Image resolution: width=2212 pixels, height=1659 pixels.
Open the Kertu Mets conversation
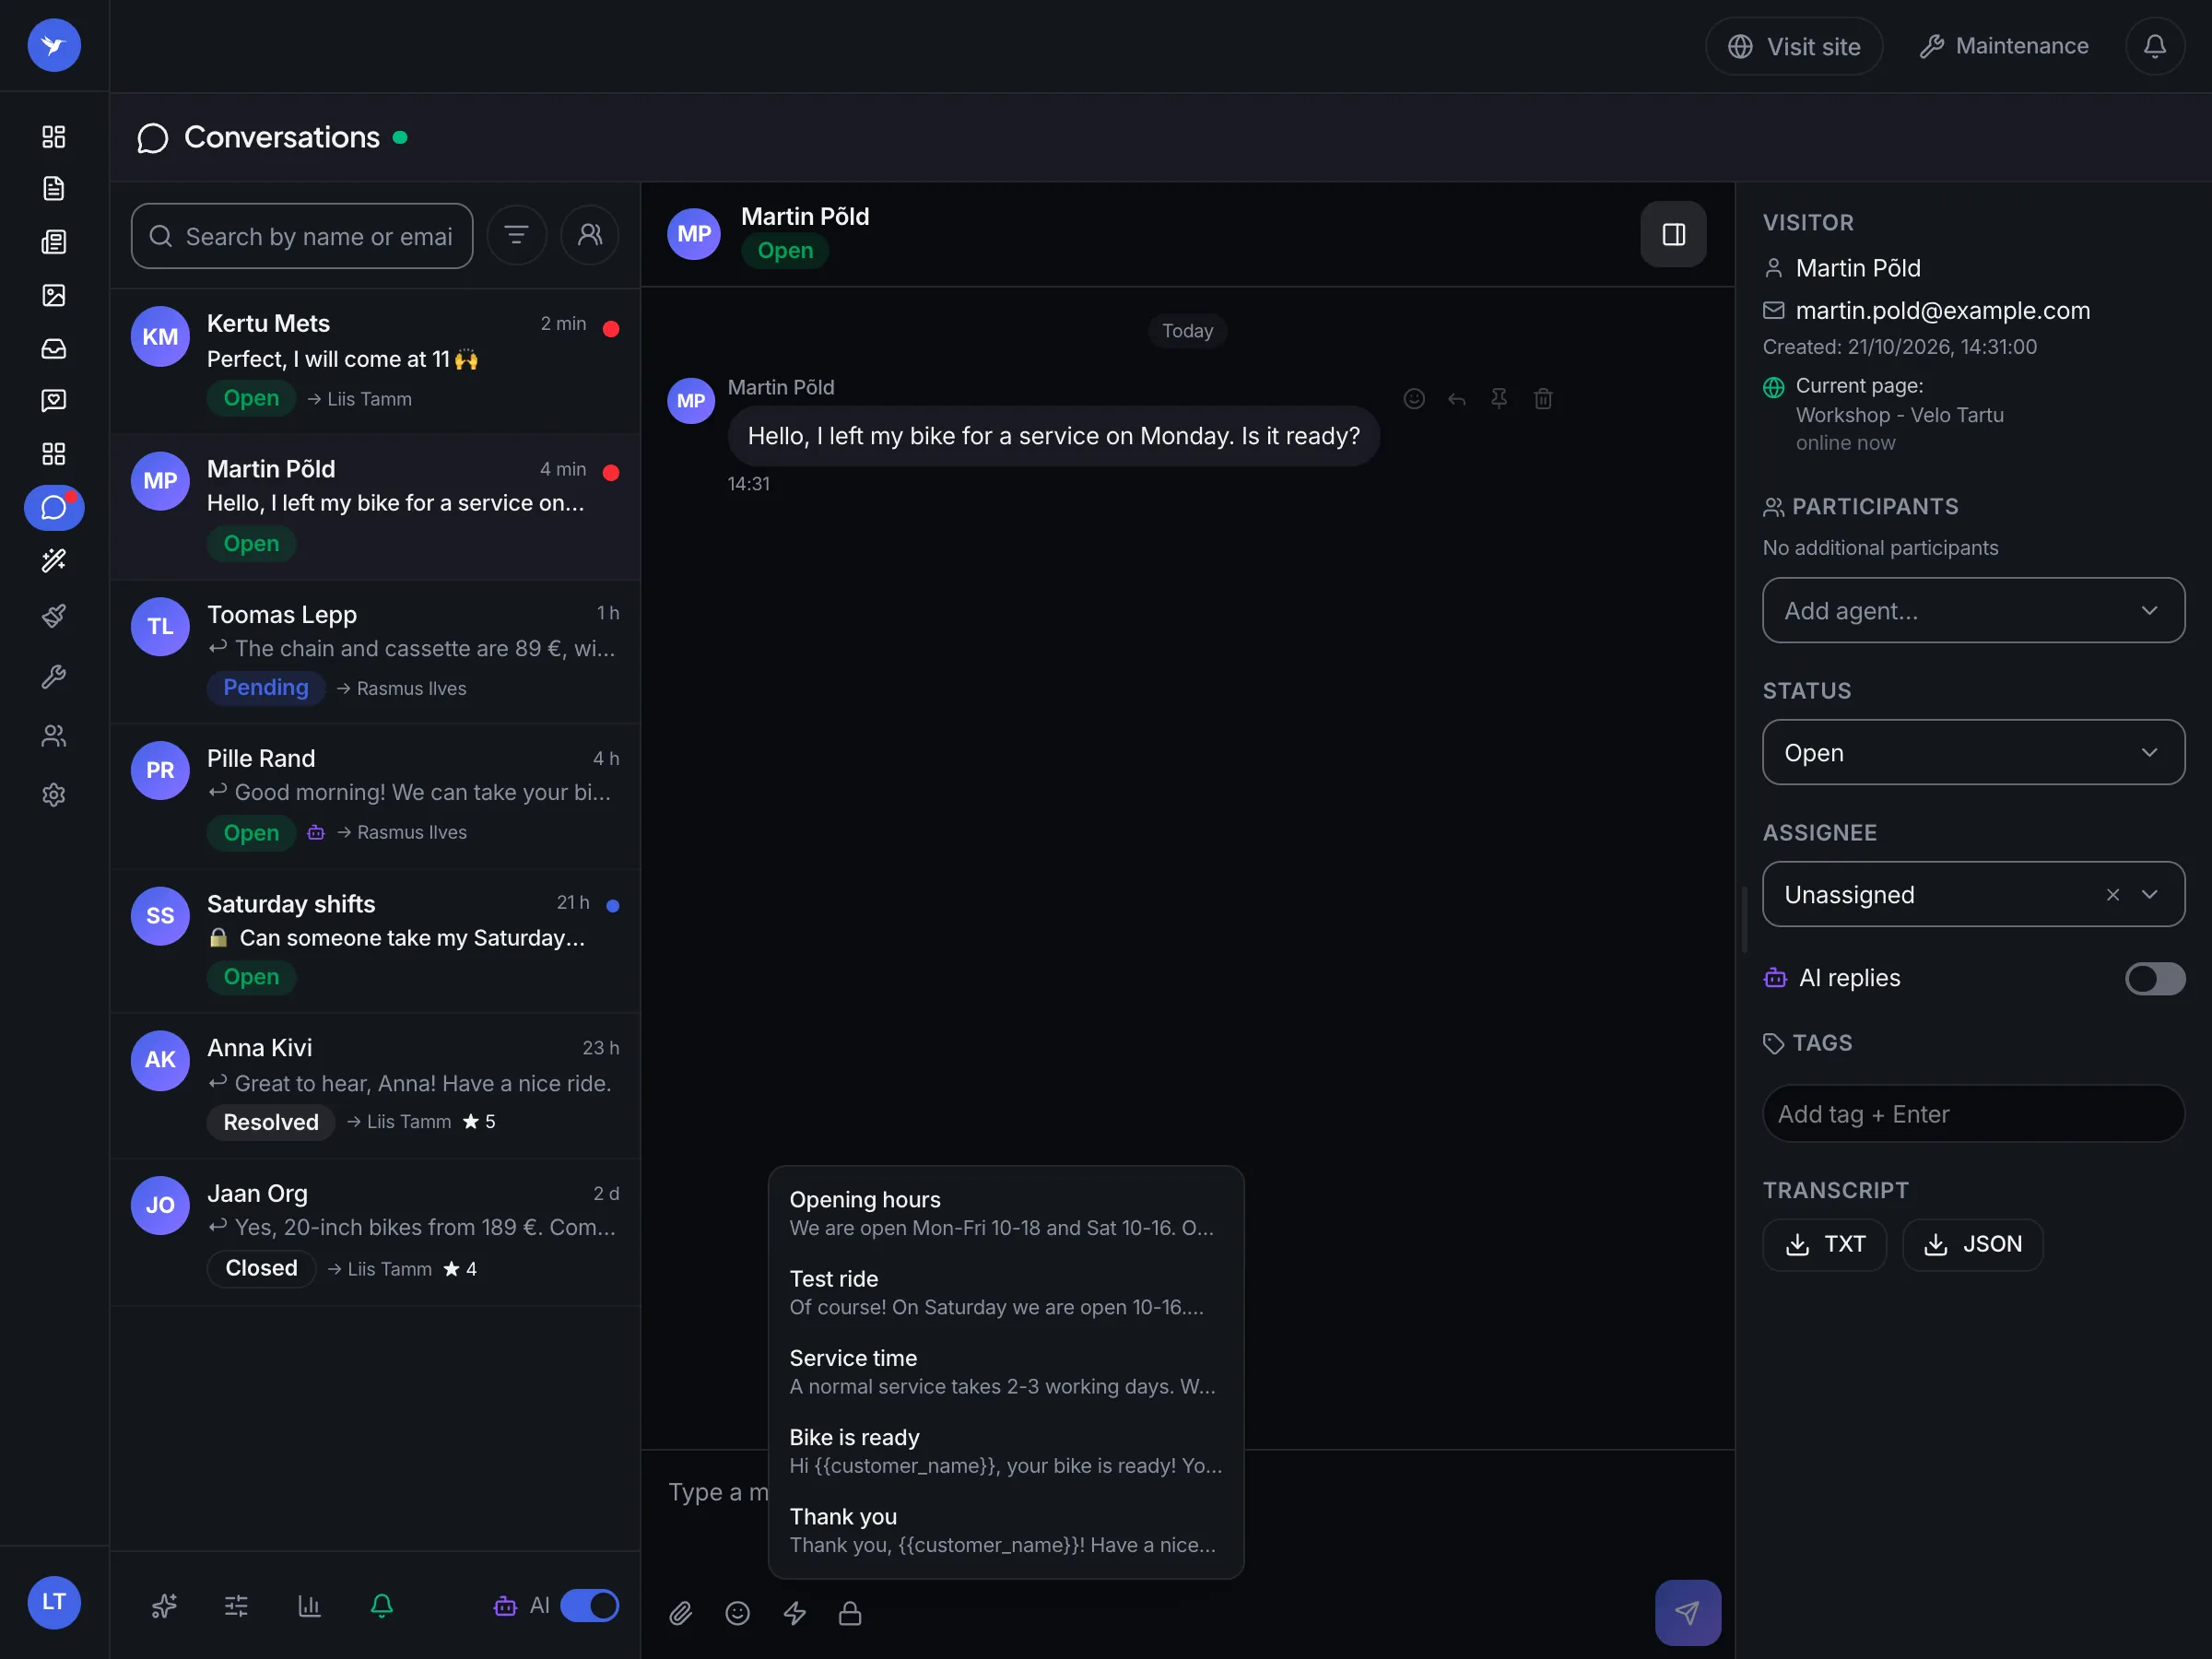tap(375, 361)
